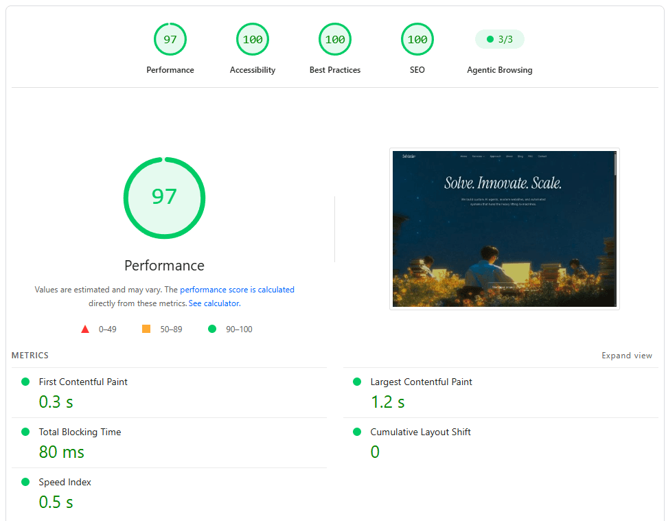
Task: Click the 0.5 s metric value
Action: [x=56, y=502]
